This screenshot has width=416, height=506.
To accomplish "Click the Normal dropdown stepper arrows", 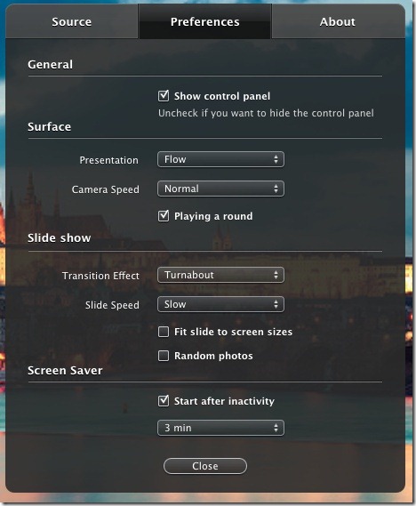I will [x=276, y=189].
